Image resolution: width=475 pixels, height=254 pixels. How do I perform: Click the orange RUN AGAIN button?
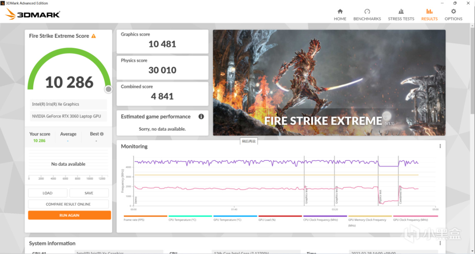click(x=69, y=215)
